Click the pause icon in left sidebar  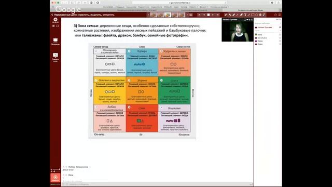coord(53,25)
